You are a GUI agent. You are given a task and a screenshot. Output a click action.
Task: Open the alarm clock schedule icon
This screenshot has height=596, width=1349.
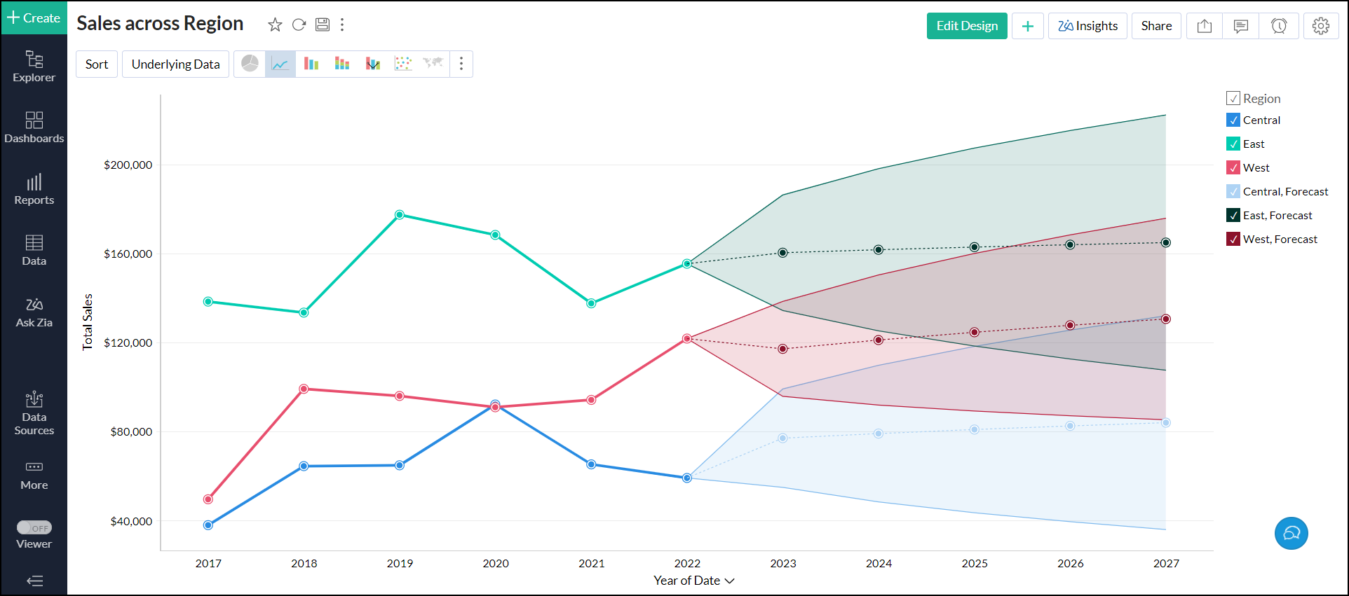pyautogui.click(x=1279, y=26)
